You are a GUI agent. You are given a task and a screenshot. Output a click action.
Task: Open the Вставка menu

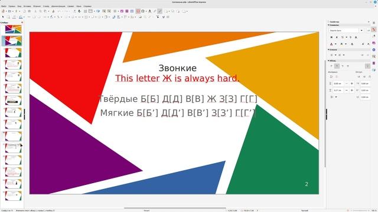(27, 6)
